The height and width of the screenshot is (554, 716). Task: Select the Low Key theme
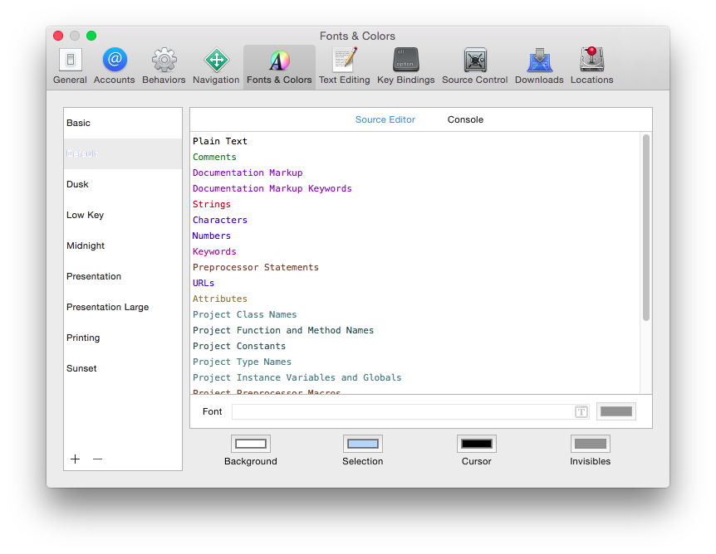[123, 215]
